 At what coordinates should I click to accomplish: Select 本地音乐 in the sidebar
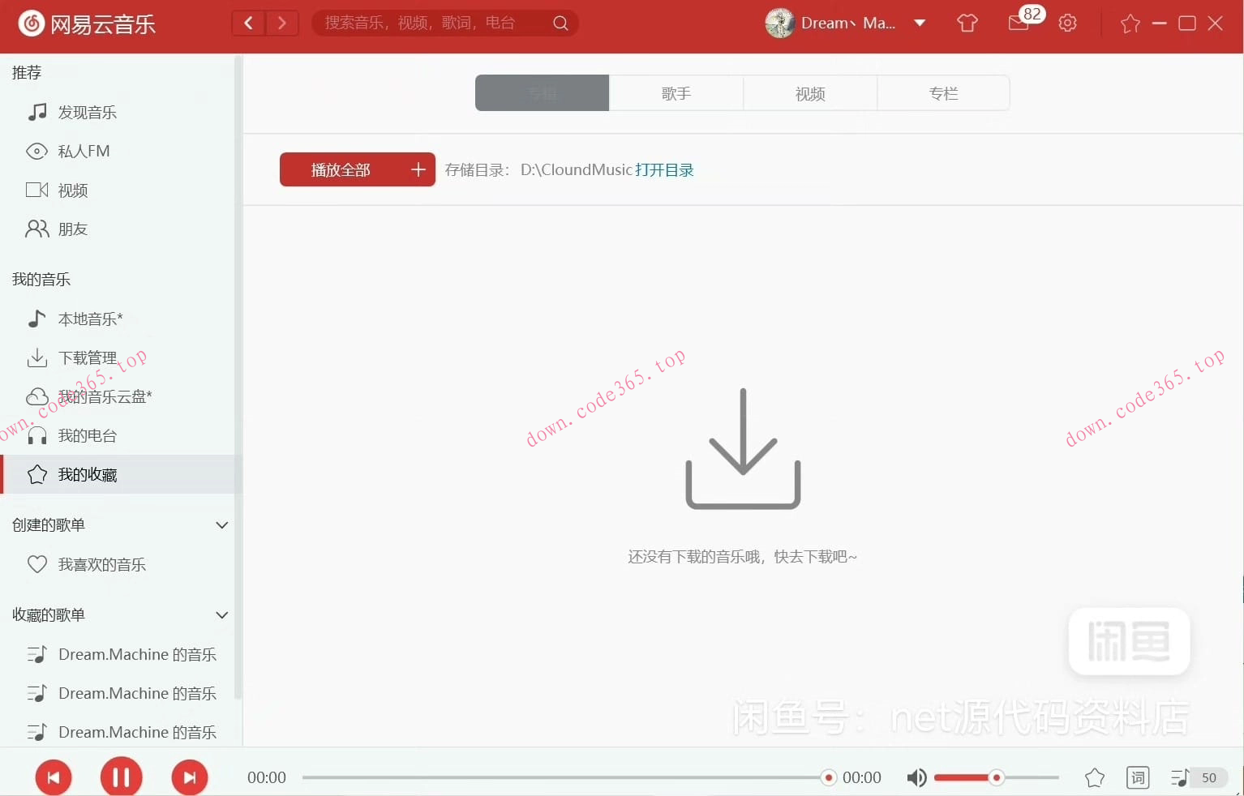coord(122,319)
